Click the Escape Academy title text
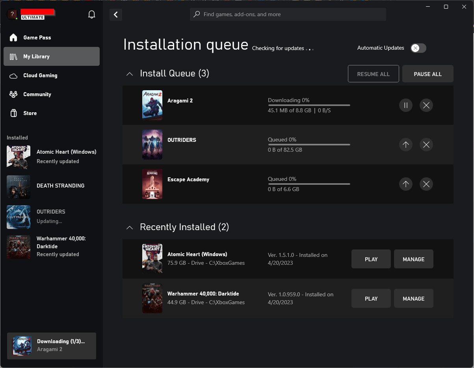Viewport: 474px width, 368px height. click(x=188, y=179)
